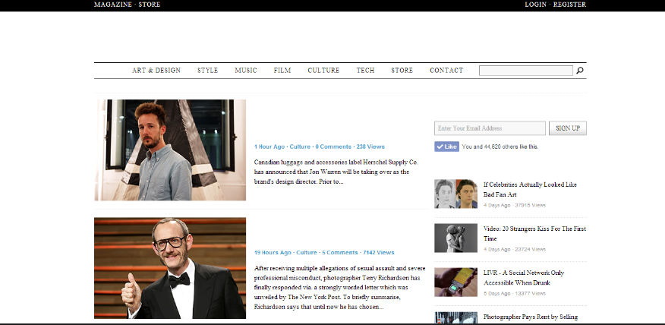
Task: Open the Music category
Action: (246, 71)
